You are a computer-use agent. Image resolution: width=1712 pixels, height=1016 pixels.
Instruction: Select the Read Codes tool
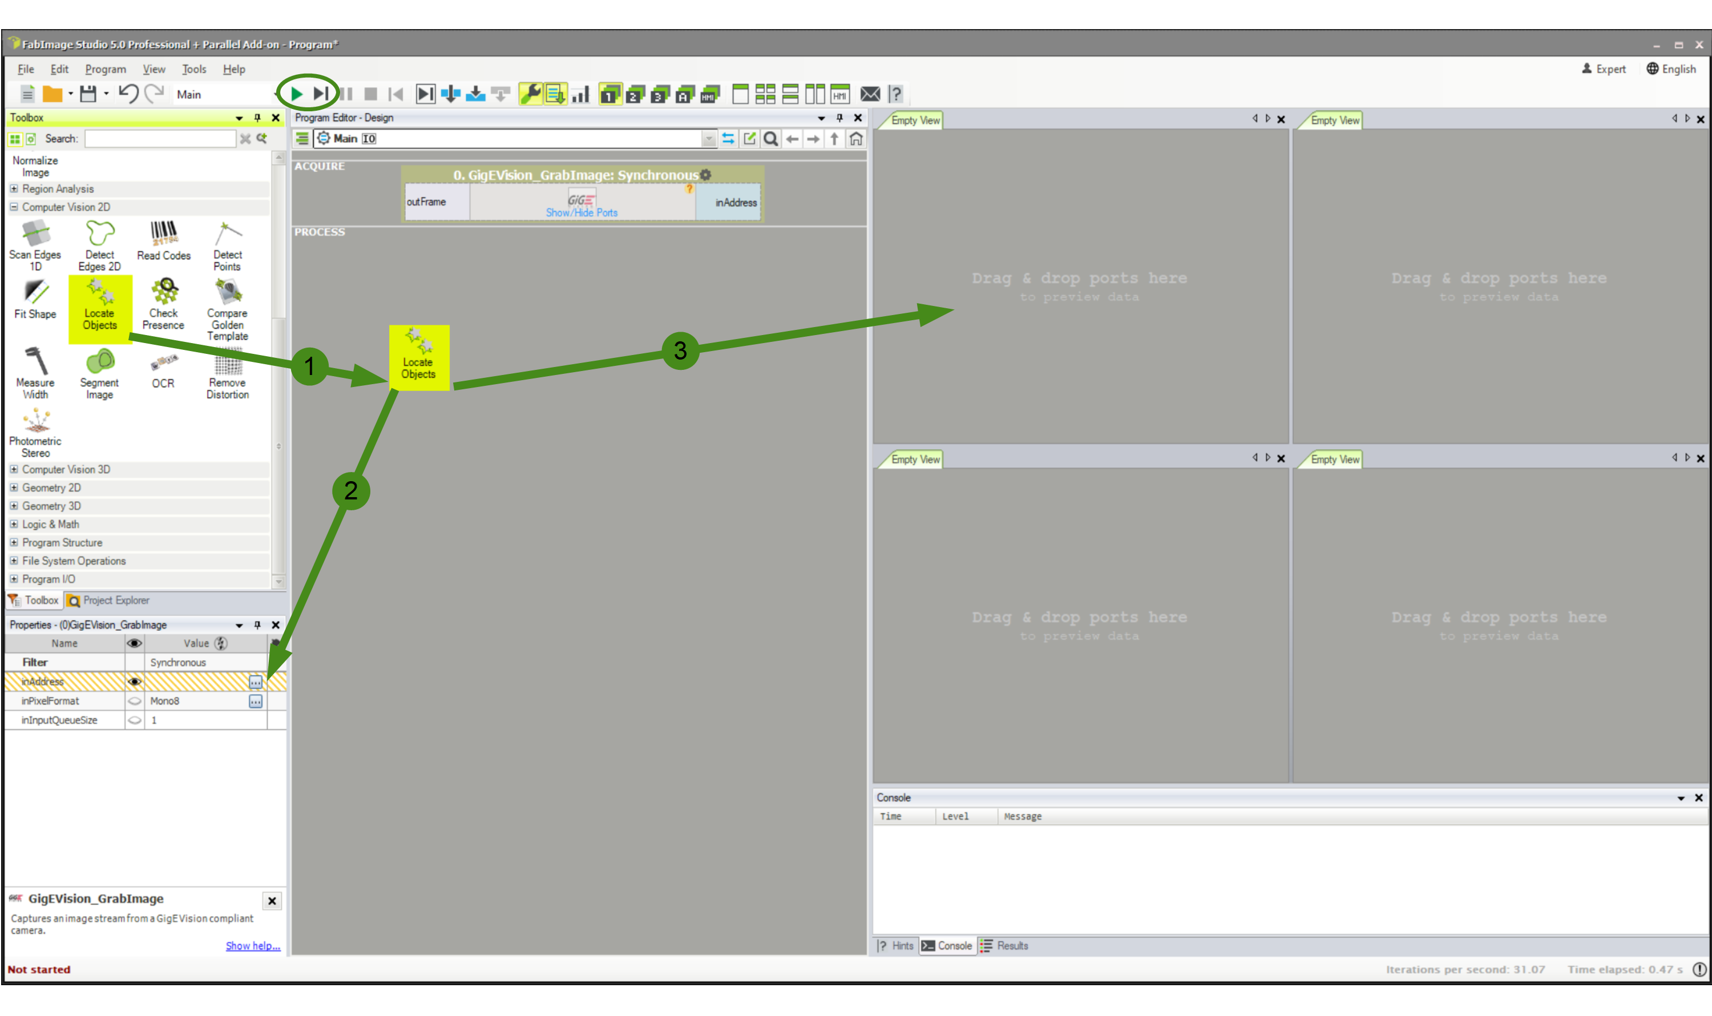point(164,241)
